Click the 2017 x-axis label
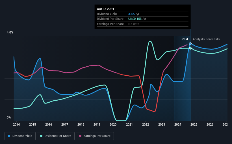Screen dimensions: 232x144 click(x=65, y=124)
